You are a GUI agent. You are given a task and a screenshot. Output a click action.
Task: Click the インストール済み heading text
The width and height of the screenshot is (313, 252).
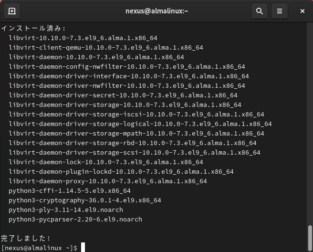(33, 28)
